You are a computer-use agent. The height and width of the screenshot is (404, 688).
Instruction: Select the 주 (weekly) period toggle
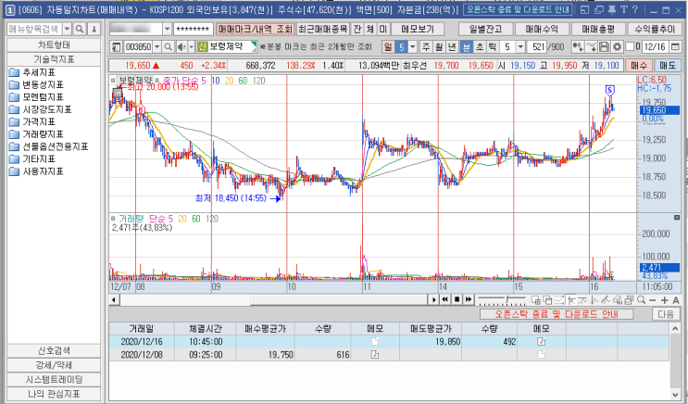tap(426, 46)
